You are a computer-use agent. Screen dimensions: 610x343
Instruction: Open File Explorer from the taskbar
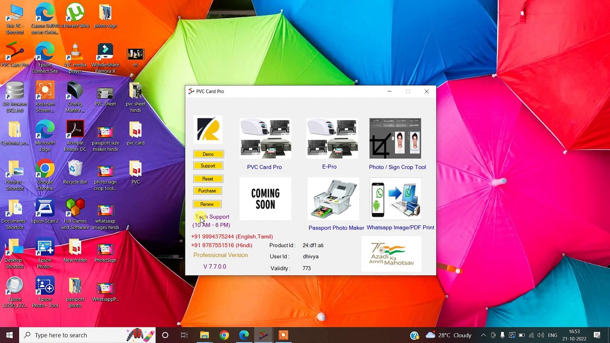tap(204, 335)
